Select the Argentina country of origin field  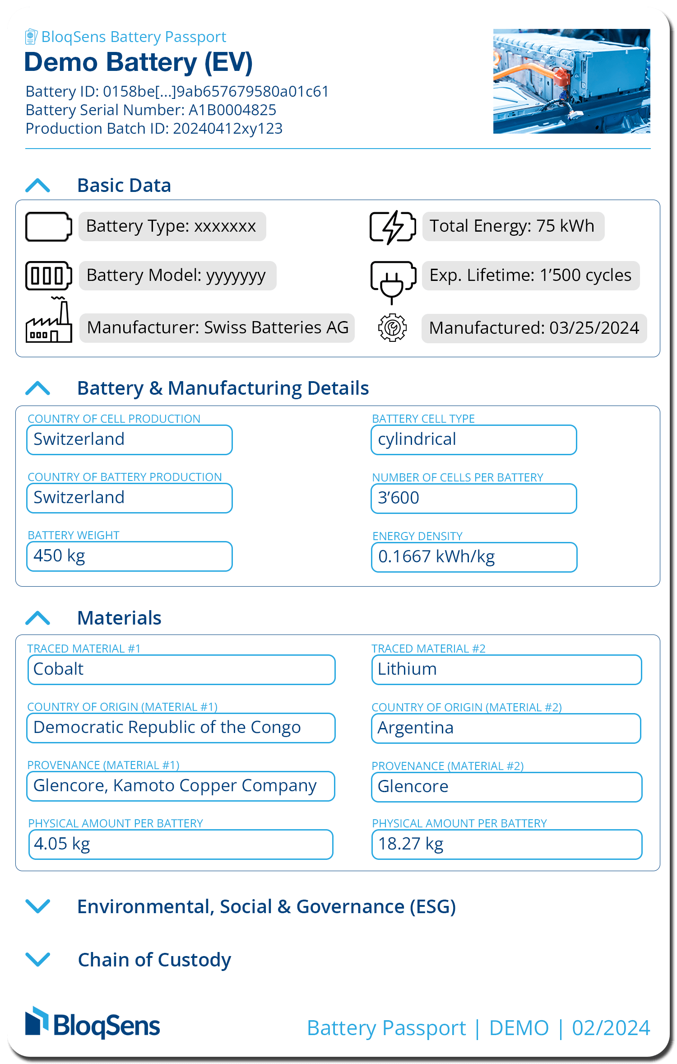coord(506,728)
